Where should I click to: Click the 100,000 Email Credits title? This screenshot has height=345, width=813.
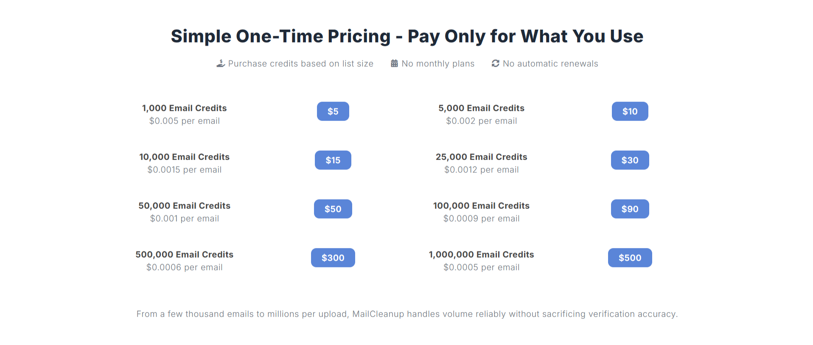(481, 206)
